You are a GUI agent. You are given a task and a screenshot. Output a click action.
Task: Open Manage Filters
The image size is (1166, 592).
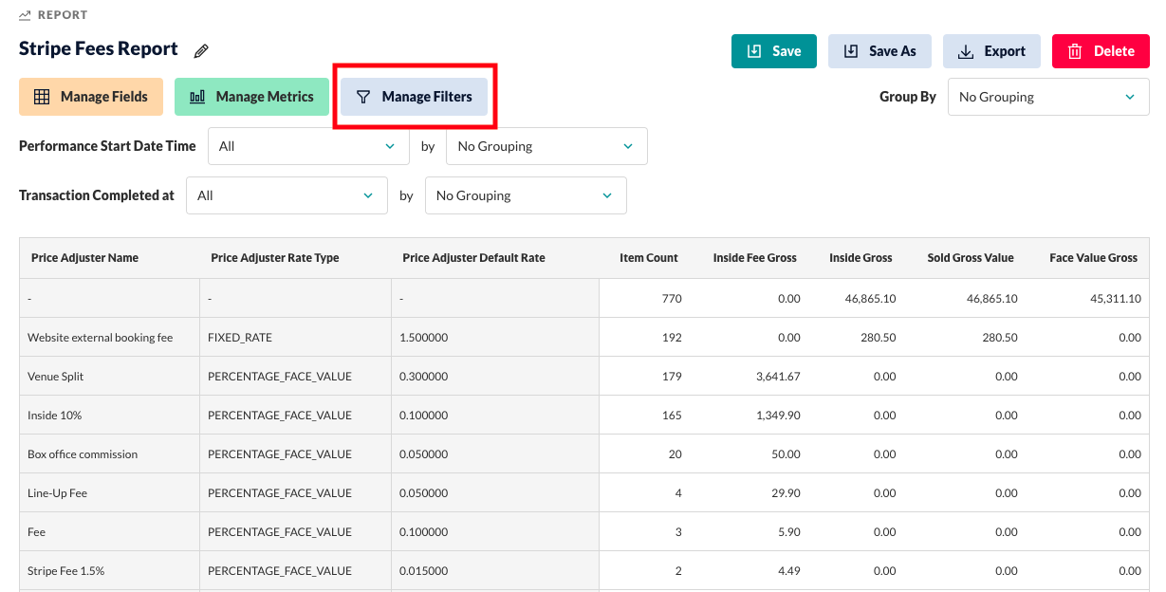[x=414, y=97]
